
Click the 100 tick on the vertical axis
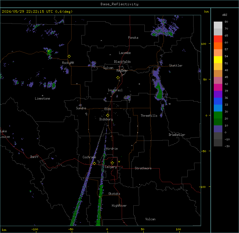(x=204, y=44)
